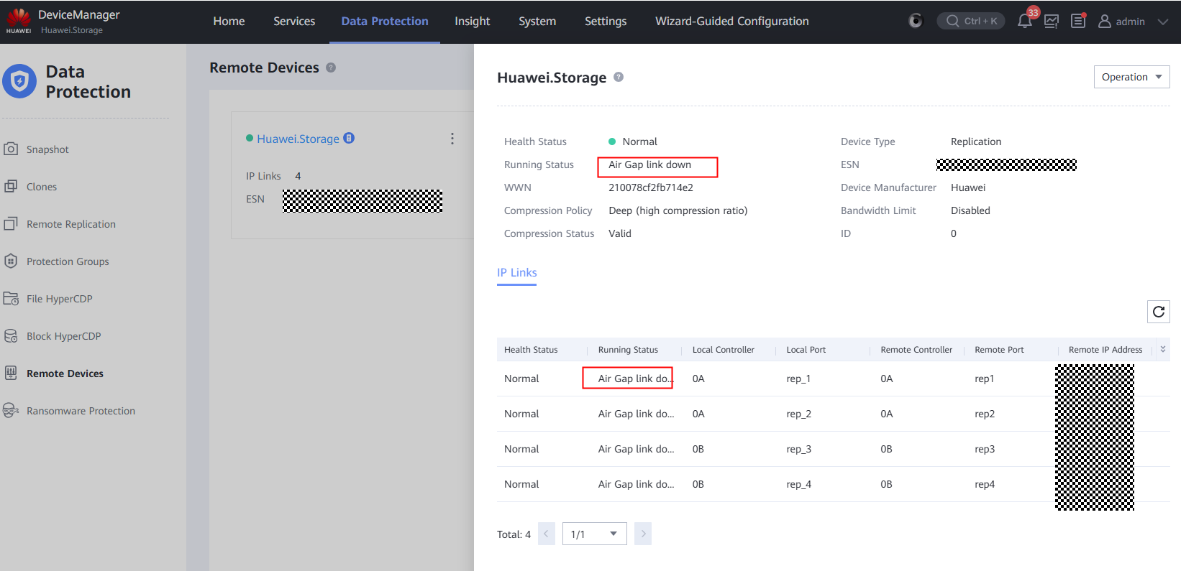Click the 'Total: 4' count text

514,534
